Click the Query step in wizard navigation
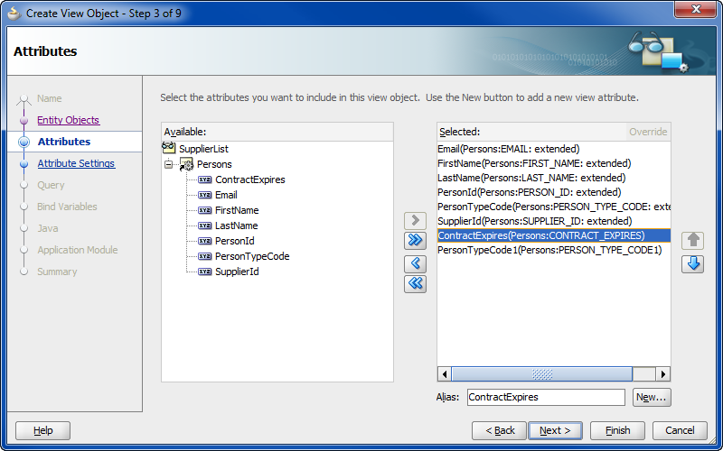 pyautogui.click(x=51, y=185)
